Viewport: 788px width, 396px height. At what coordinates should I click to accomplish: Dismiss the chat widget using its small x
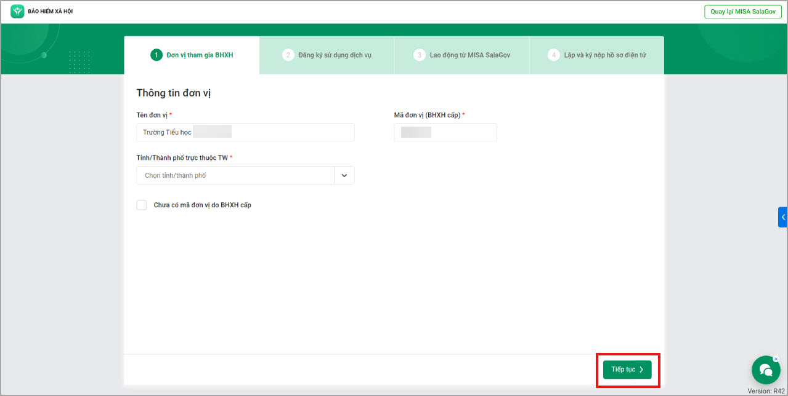coord(776,358)
